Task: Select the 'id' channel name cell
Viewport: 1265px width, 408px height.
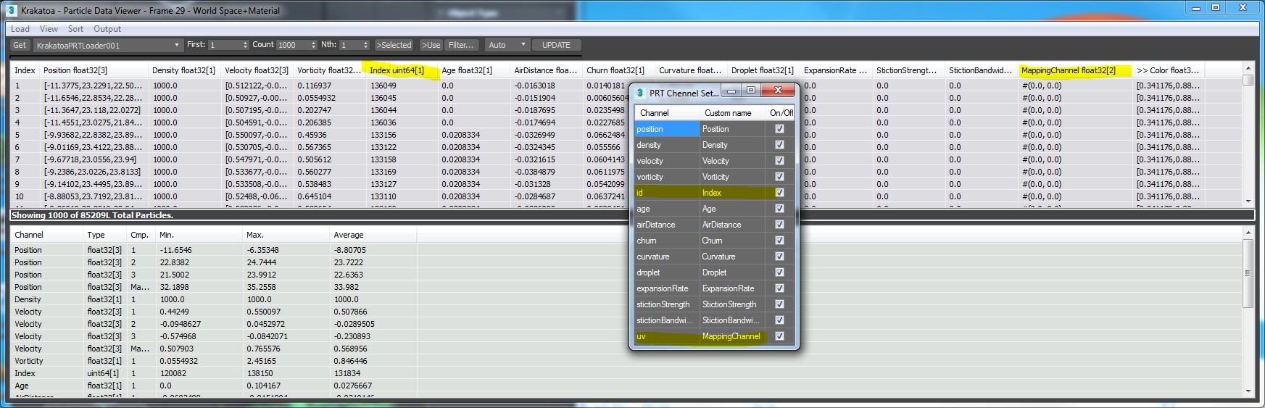Action: (x=667, y=193)
